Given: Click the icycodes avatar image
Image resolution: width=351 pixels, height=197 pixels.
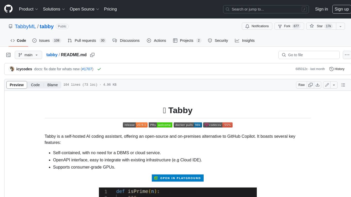Looking at the screenshot, I should (x=11, y=69).
